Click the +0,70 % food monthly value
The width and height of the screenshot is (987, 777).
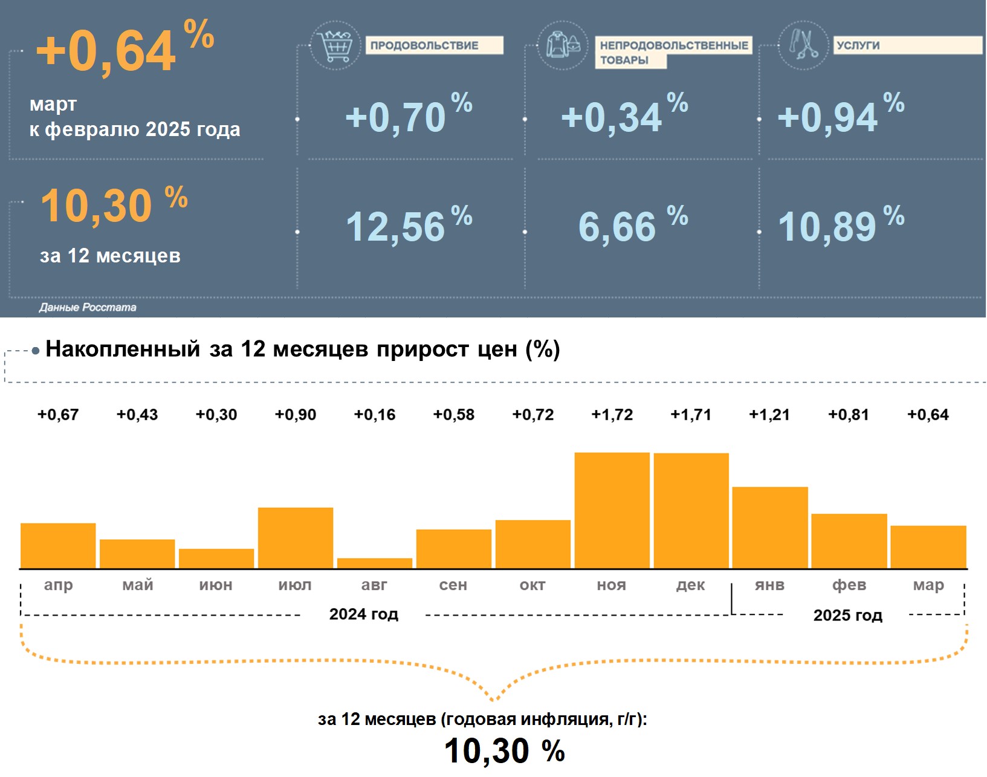click(x=409, y=114)
